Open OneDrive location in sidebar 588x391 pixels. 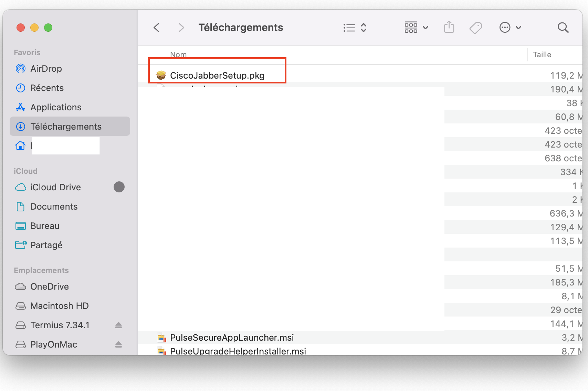(49, 287)
